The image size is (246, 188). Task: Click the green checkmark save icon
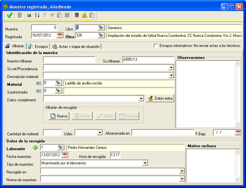click(x=9, y=15)
